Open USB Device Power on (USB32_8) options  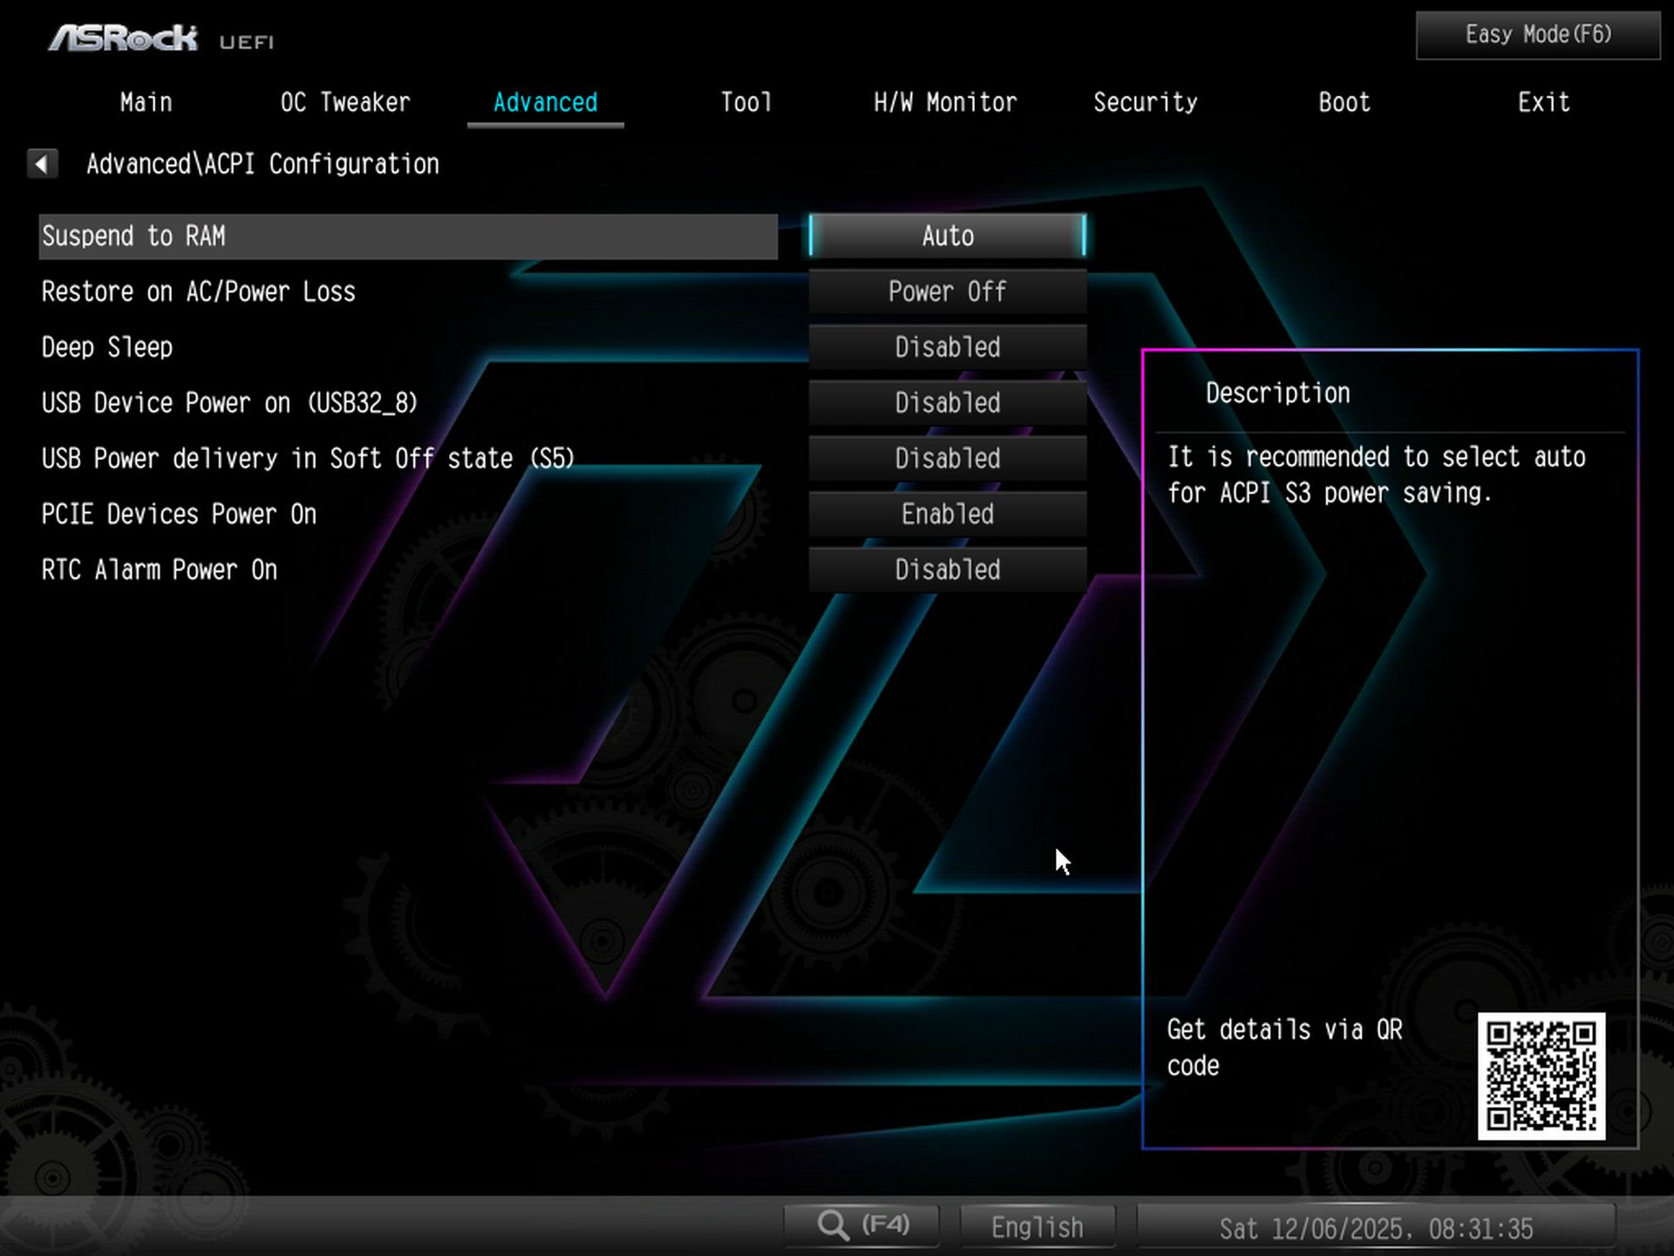pos(947,403)
